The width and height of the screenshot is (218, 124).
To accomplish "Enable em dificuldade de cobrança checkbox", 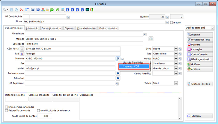I will point(38,111).
